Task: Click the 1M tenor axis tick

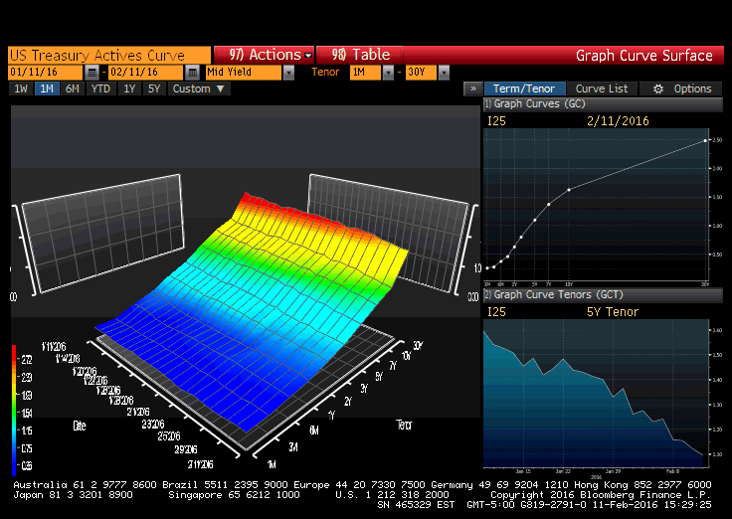Action: (272, 464)
